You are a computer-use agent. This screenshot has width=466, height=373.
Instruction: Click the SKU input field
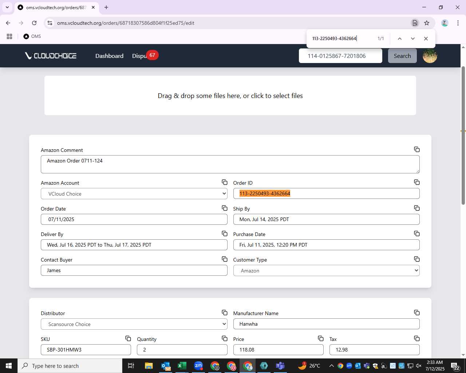86,350
